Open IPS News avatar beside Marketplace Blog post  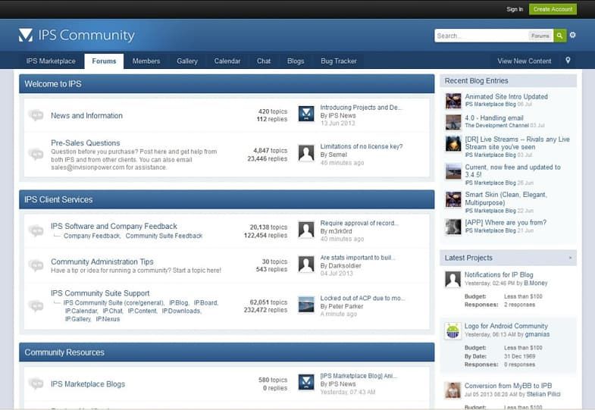tap(306, 382)
